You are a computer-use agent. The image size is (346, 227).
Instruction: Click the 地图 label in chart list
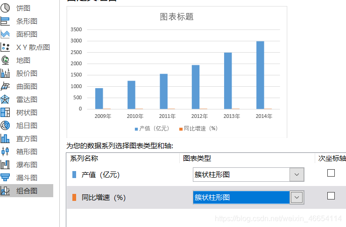pyautogui.click(x=23, y=60)
